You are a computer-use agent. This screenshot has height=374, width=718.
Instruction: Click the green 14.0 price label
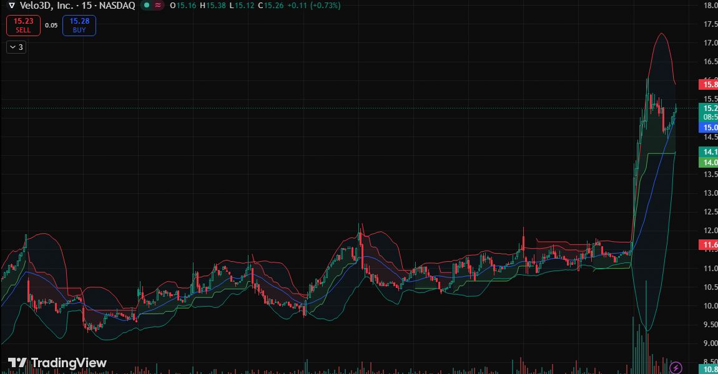pyautogui.click(x=709, y=162)
